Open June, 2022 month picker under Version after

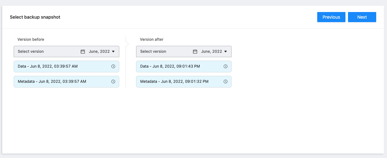pyautogui.click(x=211, y=52)
